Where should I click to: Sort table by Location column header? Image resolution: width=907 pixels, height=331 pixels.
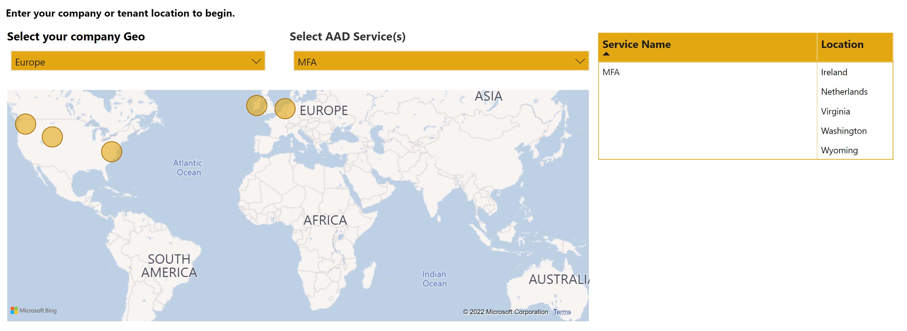click(x=842, y=44)
